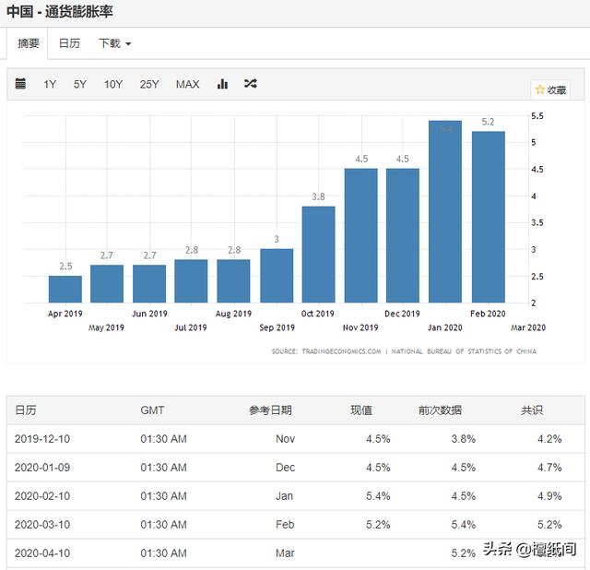Click the Nov reference date cell
The height and width of the screenshot is (570, 590).
pyautogui.click(x=285, y=439)
